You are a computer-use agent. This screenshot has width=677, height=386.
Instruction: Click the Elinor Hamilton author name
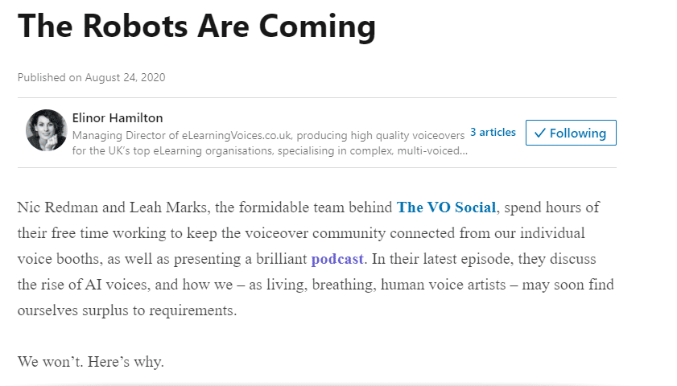click(118, 117)
